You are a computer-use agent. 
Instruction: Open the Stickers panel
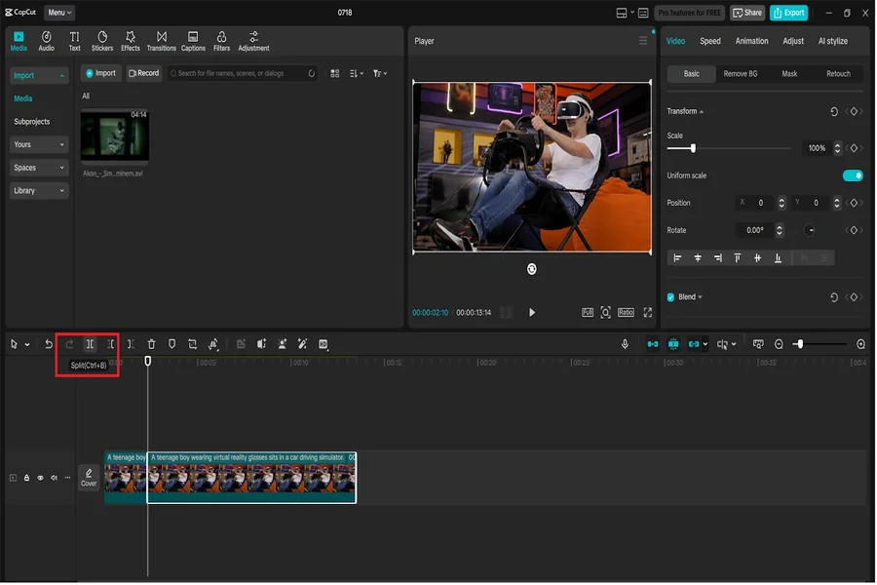point(101,41)
